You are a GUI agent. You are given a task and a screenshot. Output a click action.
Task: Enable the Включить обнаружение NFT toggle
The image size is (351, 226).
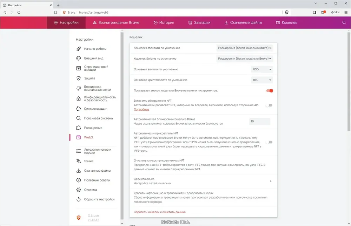click(x=269, y=105)
